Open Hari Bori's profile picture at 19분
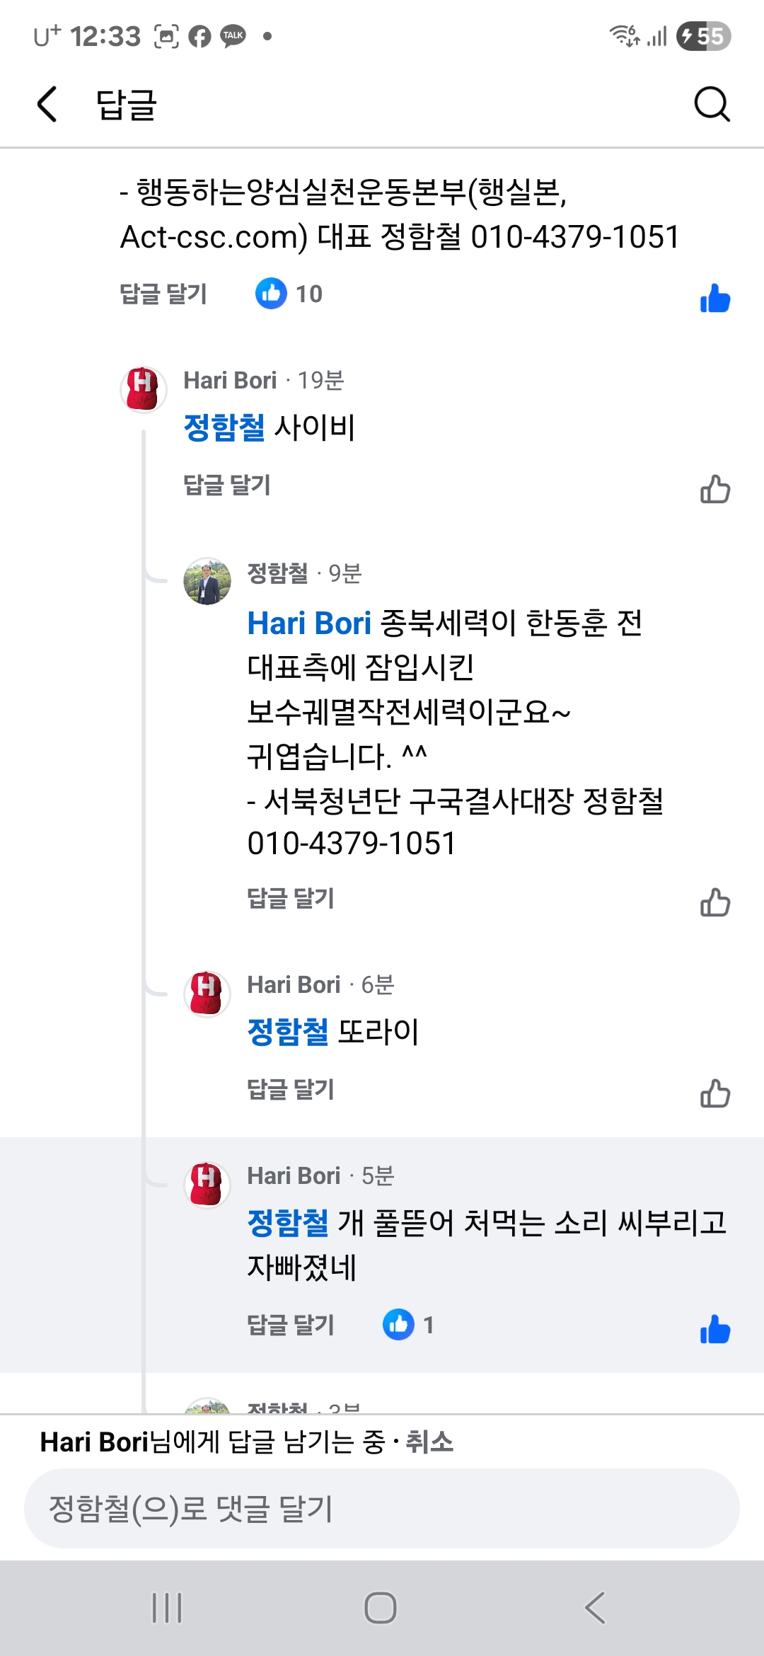This screenshot has width=764, height=1656. click(x=144, y=389)
